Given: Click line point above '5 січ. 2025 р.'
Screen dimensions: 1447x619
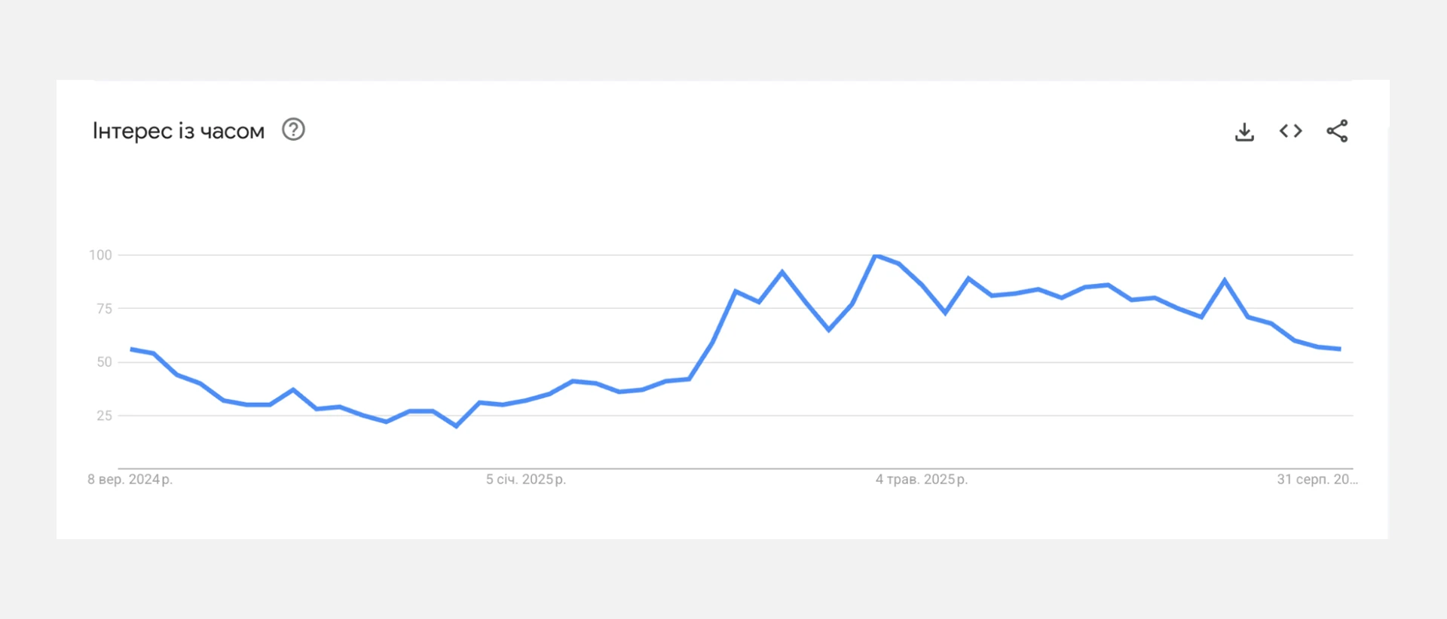Looking at the screenshot, I should (526, 400).
